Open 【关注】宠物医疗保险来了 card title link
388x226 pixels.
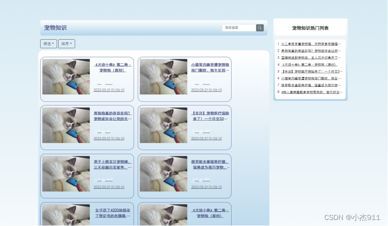(x=210, y=116)
